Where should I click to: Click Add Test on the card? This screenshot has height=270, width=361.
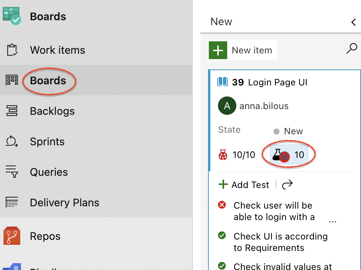pyautogui.click(x=244, y=185)
